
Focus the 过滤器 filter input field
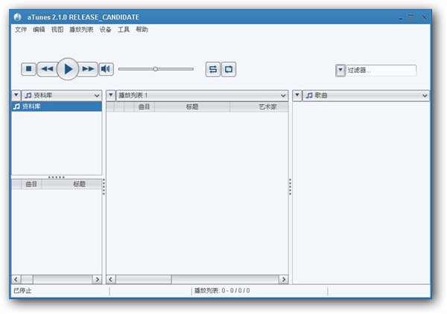(x=381, y=71)
